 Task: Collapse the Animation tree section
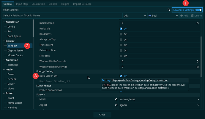point(4,60)
